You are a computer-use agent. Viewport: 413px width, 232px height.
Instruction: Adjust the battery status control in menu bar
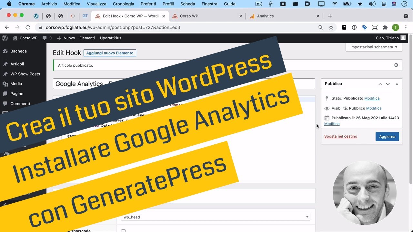[347, 4]
